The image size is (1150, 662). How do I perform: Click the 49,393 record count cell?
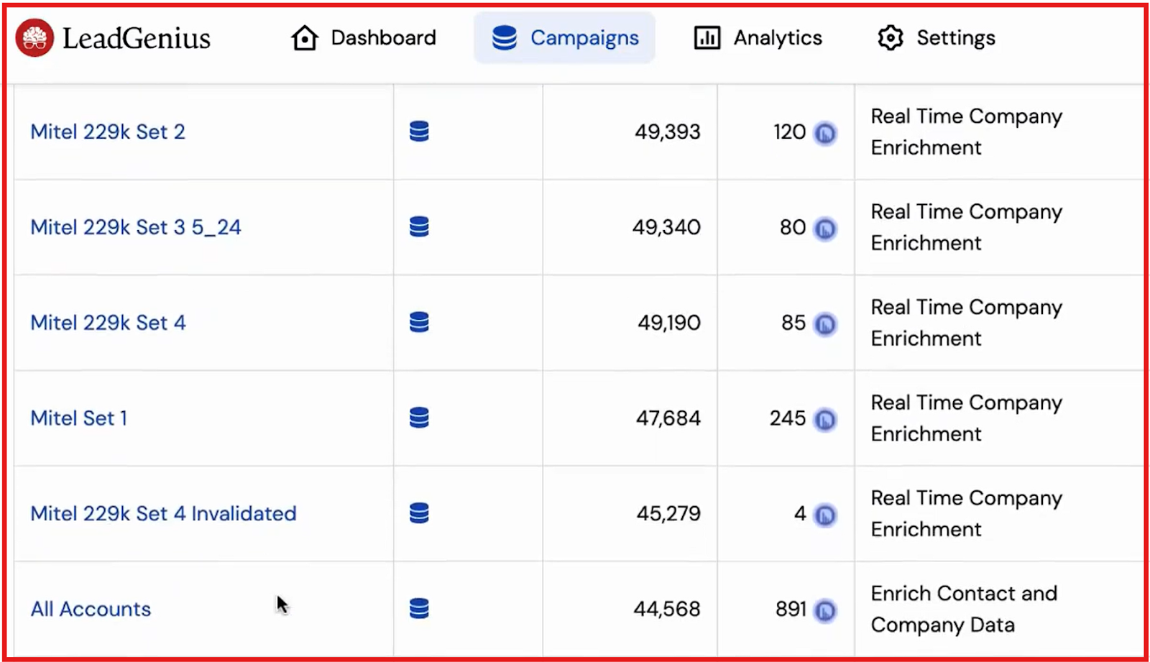[x=668, y=132]
